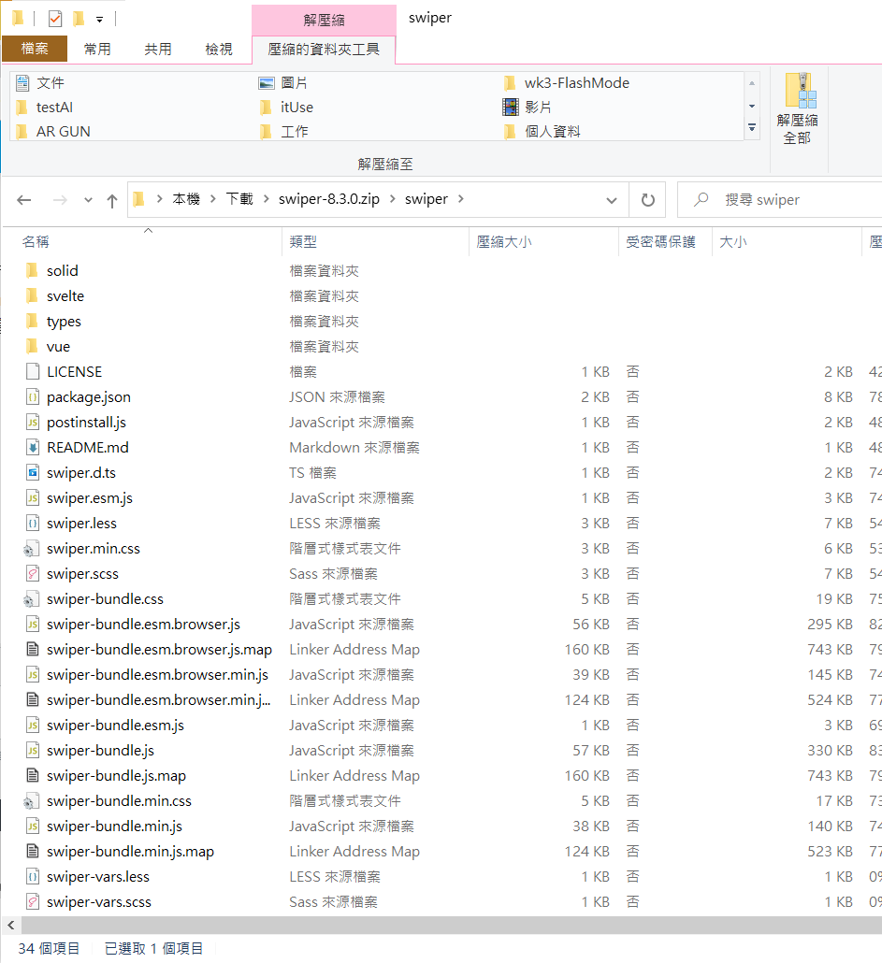Select the LICENSE file icon

click(x=33, y=371)
